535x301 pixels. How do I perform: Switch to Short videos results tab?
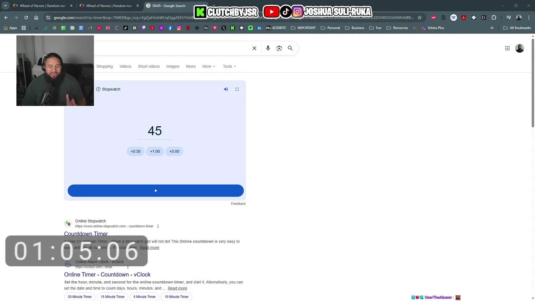tap(149, 66)
